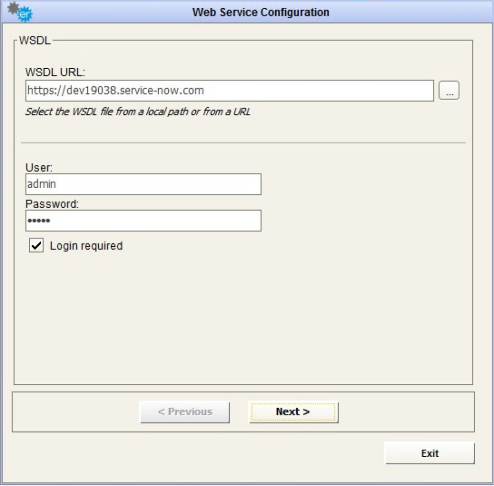The height and width of the screenshot is (486, 494).
Task: Click the horizontal separator below the hint
Action: tap(242, 143)
